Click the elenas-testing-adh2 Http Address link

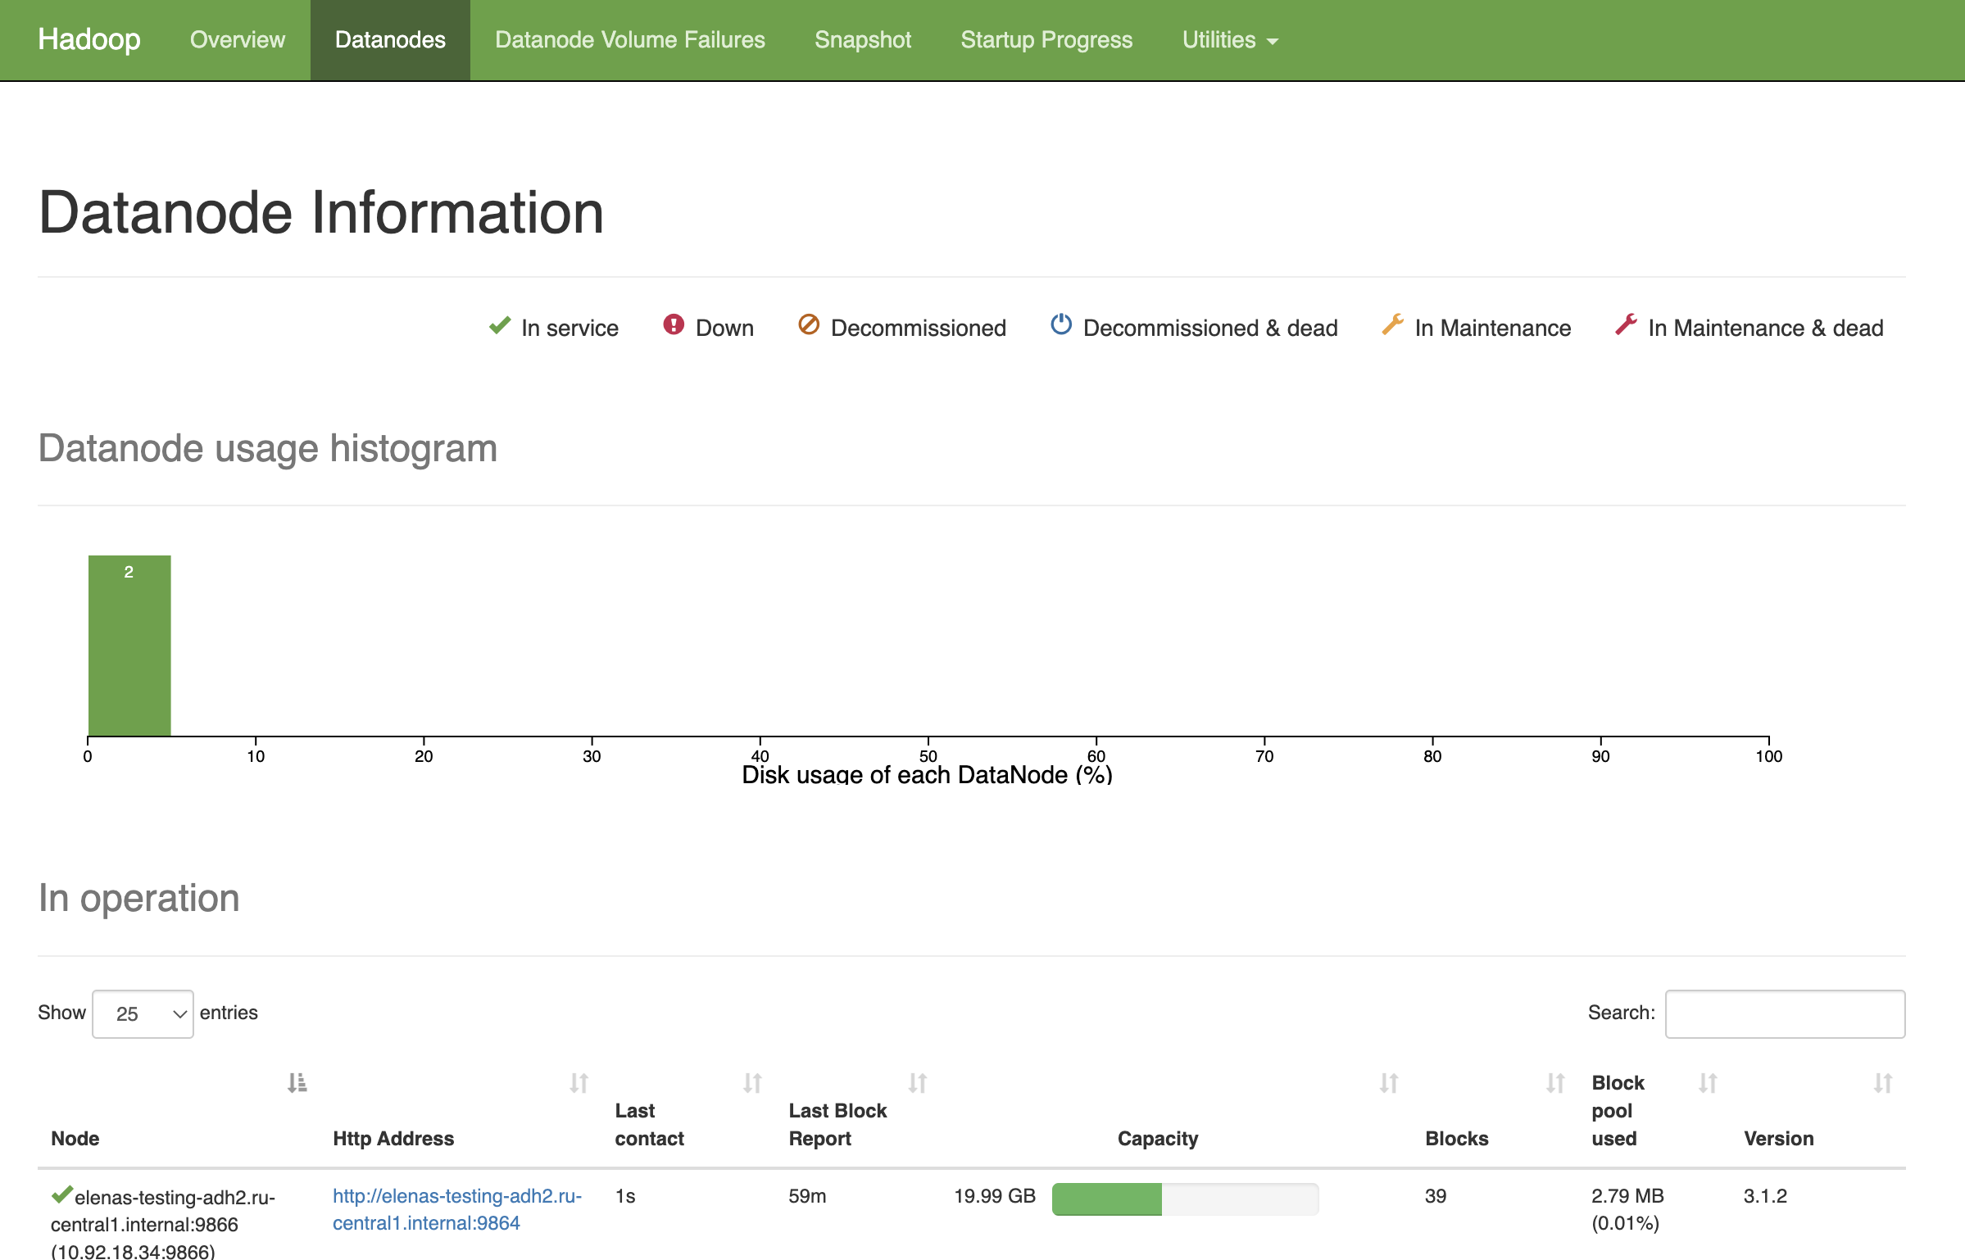456,1208
